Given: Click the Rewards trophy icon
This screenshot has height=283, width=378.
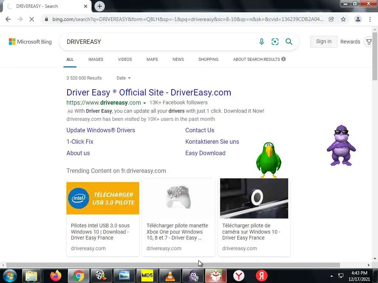Looking at the screenshot, I should point(369,42).
